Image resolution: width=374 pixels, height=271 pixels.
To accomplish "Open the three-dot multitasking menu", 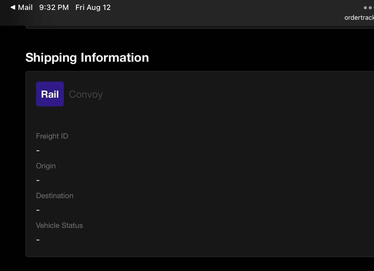I will coord(368,7).
